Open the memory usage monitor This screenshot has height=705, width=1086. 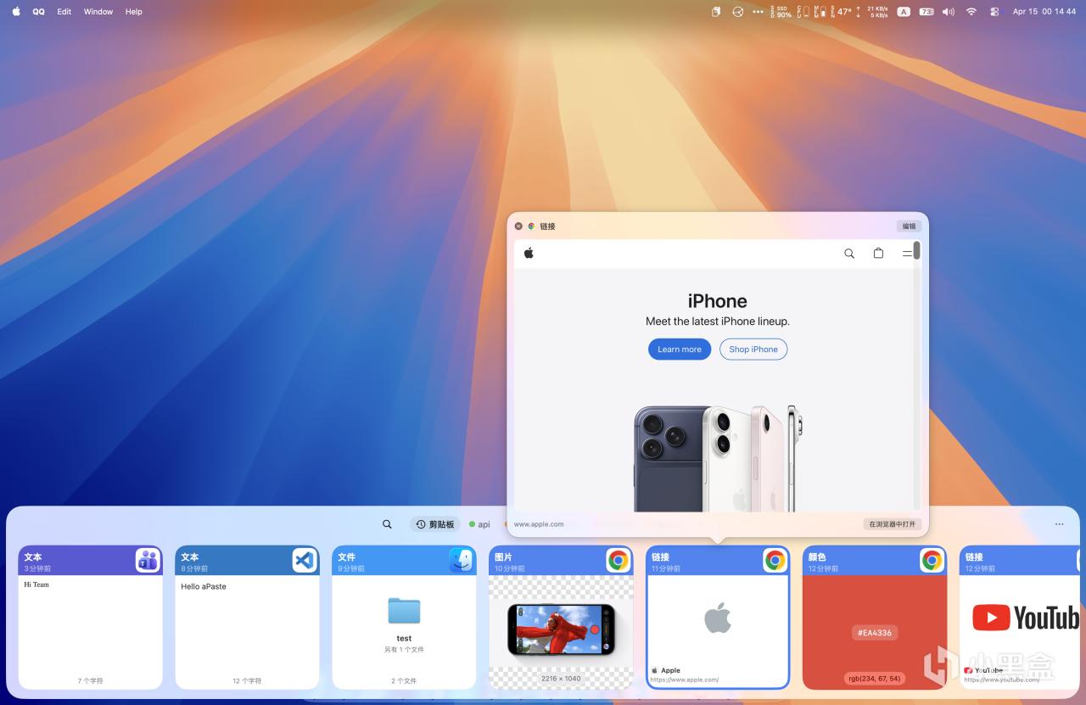[820, 12]
